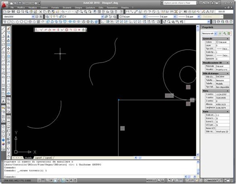Select the Circle tool in Draw toolbar
The image size is (236, 184).
[x=3, y=53]
